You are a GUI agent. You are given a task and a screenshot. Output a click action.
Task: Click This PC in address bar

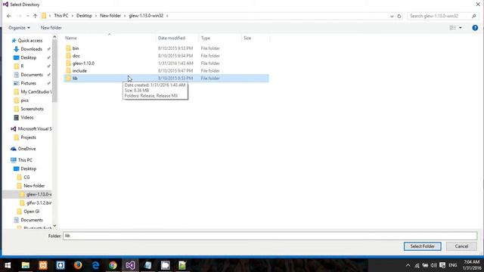[61, 15]
